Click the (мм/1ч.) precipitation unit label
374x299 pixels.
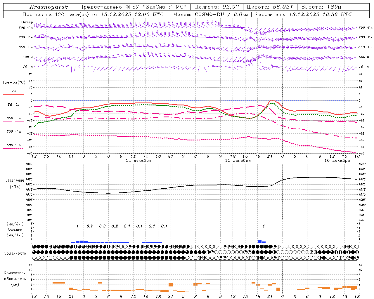pos(15,235)
